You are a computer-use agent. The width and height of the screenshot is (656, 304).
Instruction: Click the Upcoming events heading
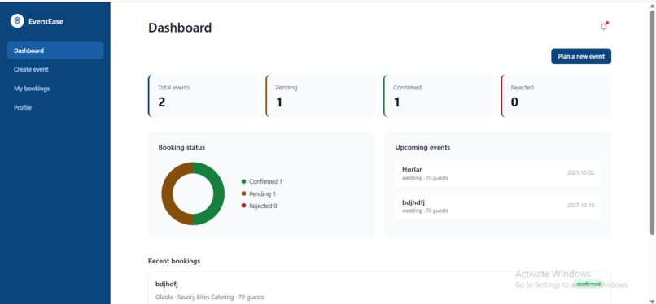422,147
